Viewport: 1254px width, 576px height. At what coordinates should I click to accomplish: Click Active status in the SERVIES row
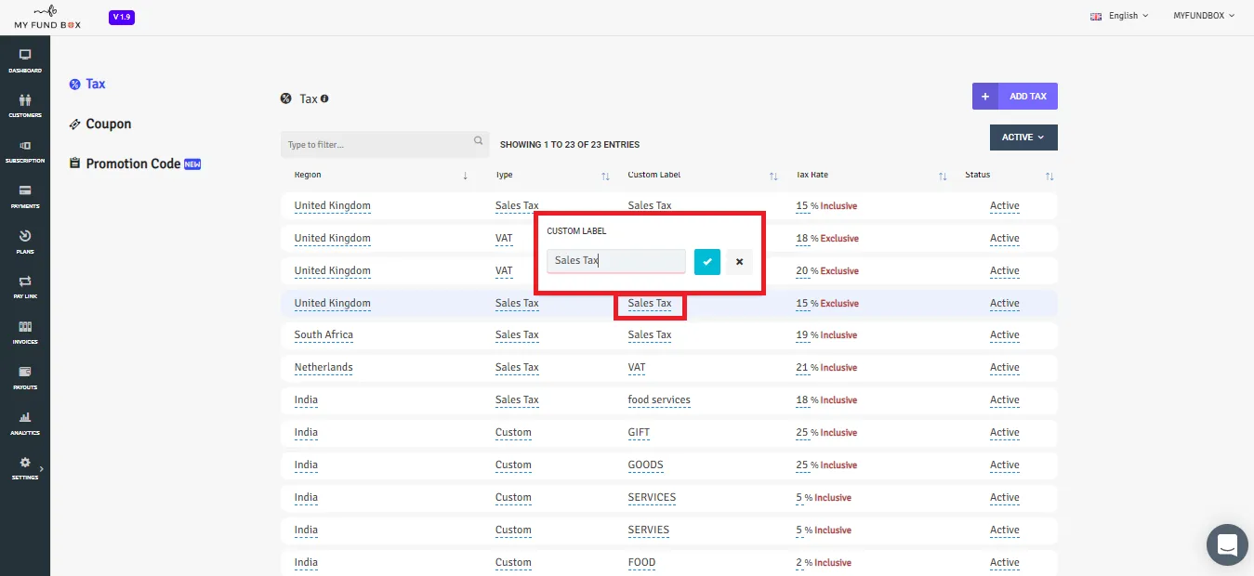click(x=1005, y=530)
